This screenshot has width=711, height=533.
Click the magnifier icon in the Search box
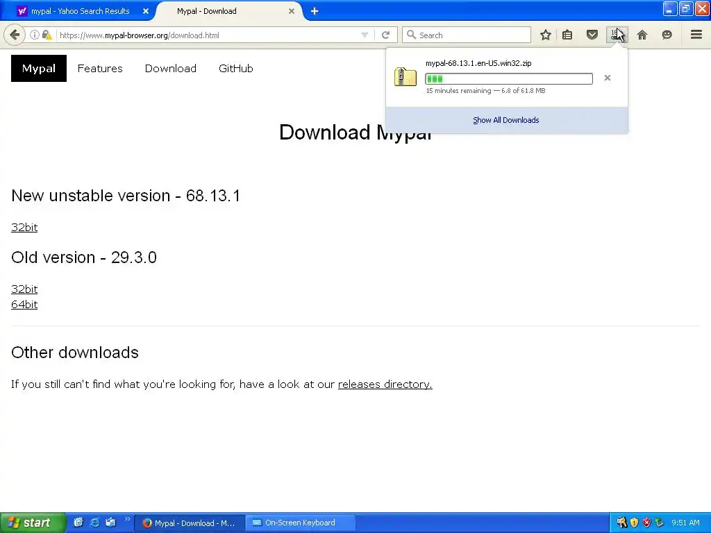[x=411, y=35]
